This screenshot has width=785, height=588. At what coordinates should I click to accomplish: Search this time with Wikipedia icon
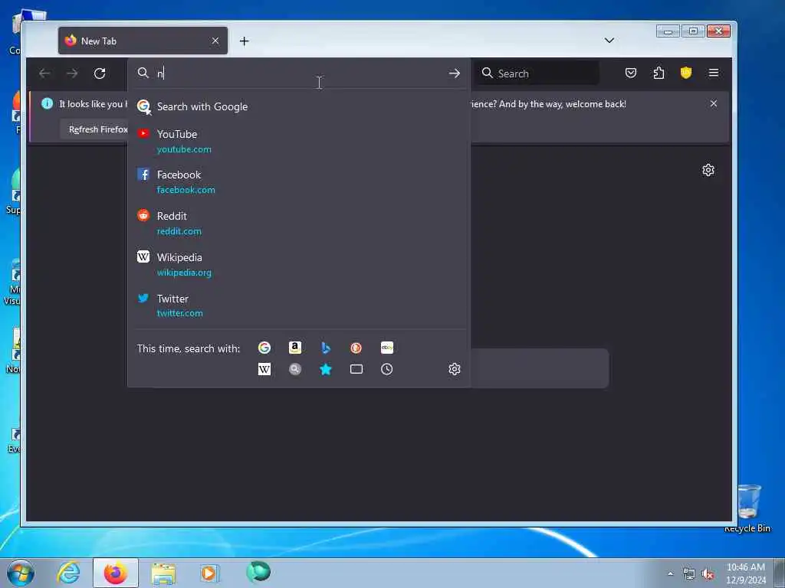[264, 369]
